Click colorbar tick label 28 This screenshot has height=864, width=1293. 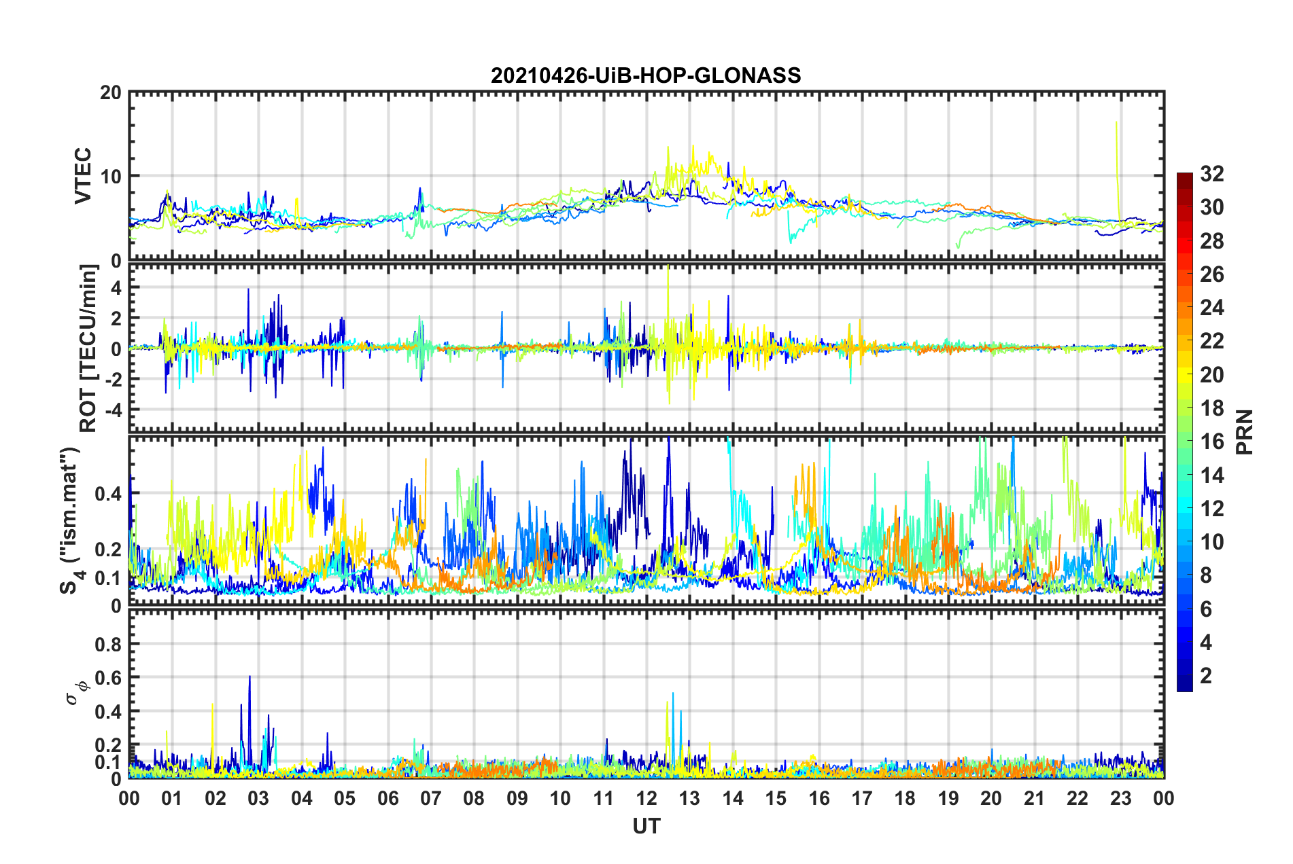click(x=1211, y=241)
